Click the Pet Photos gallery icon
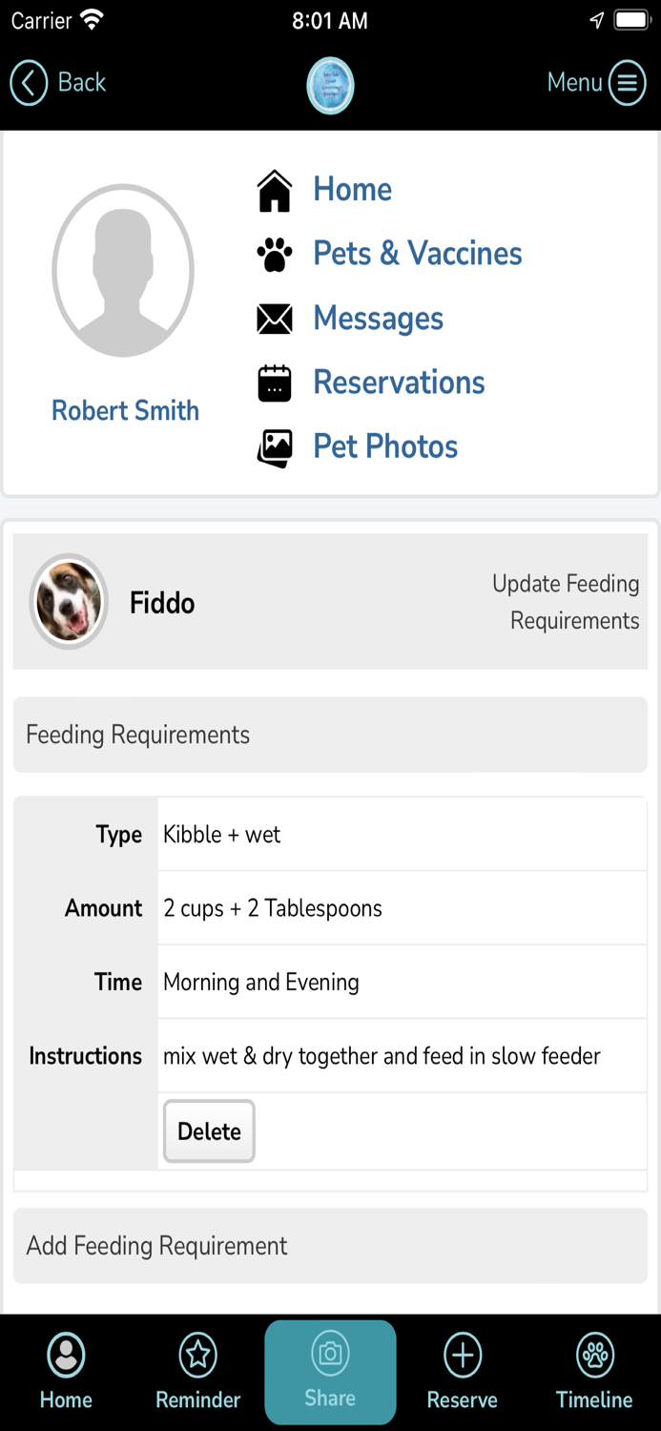 275,447
